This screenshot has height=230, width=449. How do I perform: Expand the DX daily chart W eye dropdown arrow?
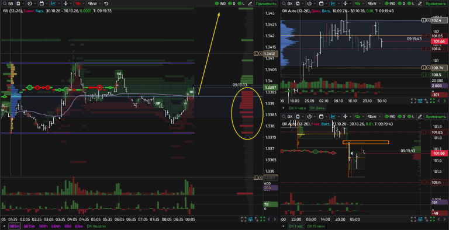coord(379,4)
